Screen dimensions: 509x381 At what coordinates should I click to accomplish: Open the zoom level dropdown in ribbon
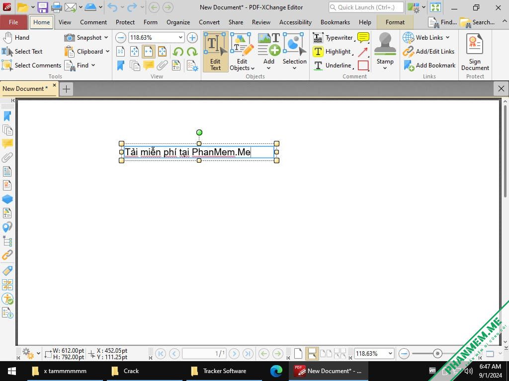click(180, 38)
